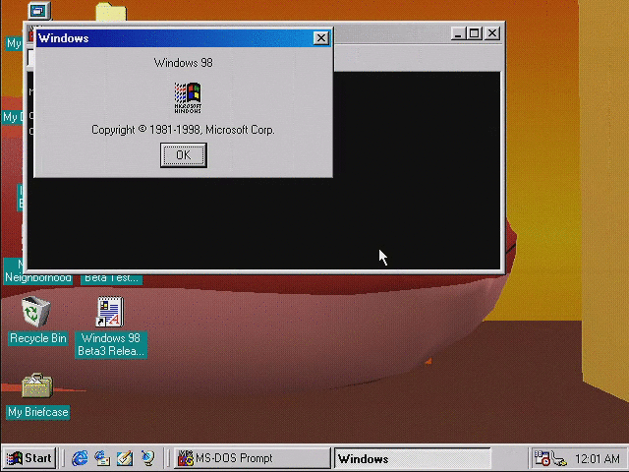Click the My Briefcase label

pyautogui.click(x=38, y=412)
